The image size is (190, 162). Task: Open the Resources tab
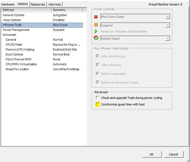tap(38, 4)
